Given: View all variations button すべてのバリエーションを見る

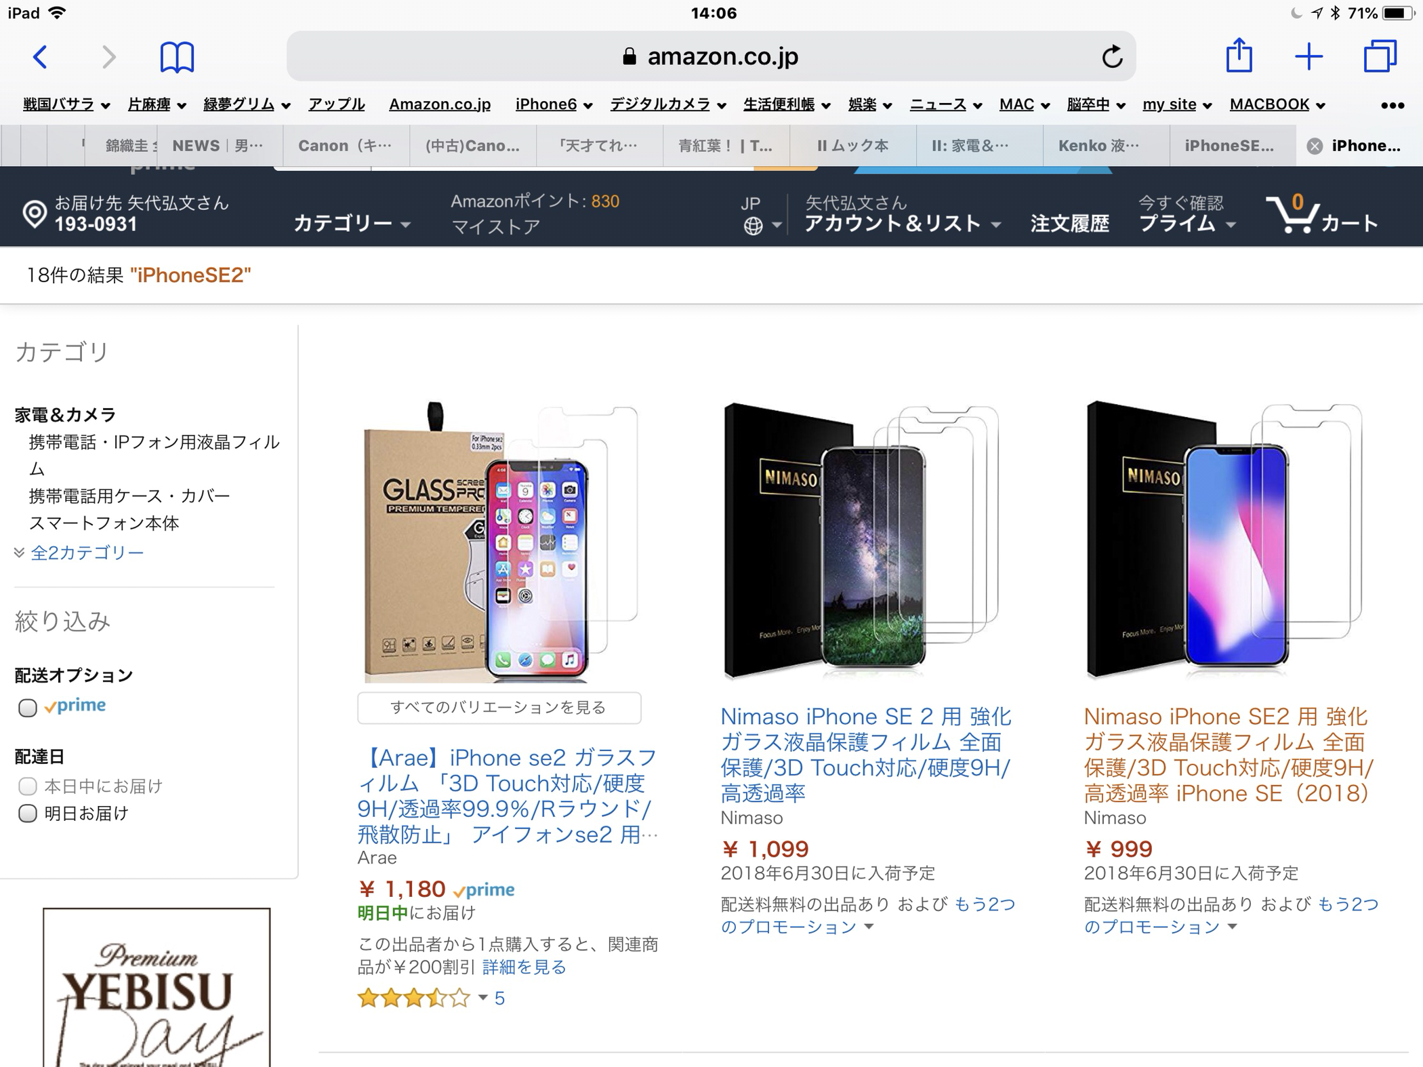Looking at the screenshot, I should pos(499,708).
